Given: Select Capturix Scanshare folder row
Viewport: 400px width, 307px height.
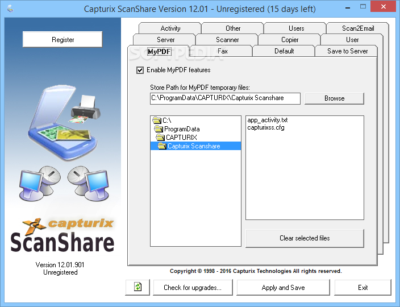Looking at the screenshot, I should tap(195, 146).
